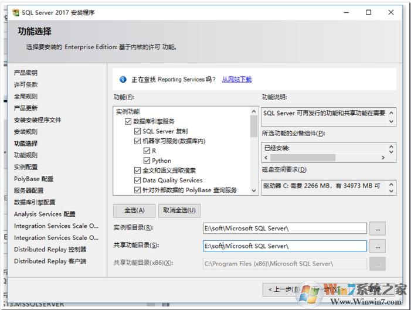
Task: Click the SQL Server setup title bar icon
Action: click(16, 12)
